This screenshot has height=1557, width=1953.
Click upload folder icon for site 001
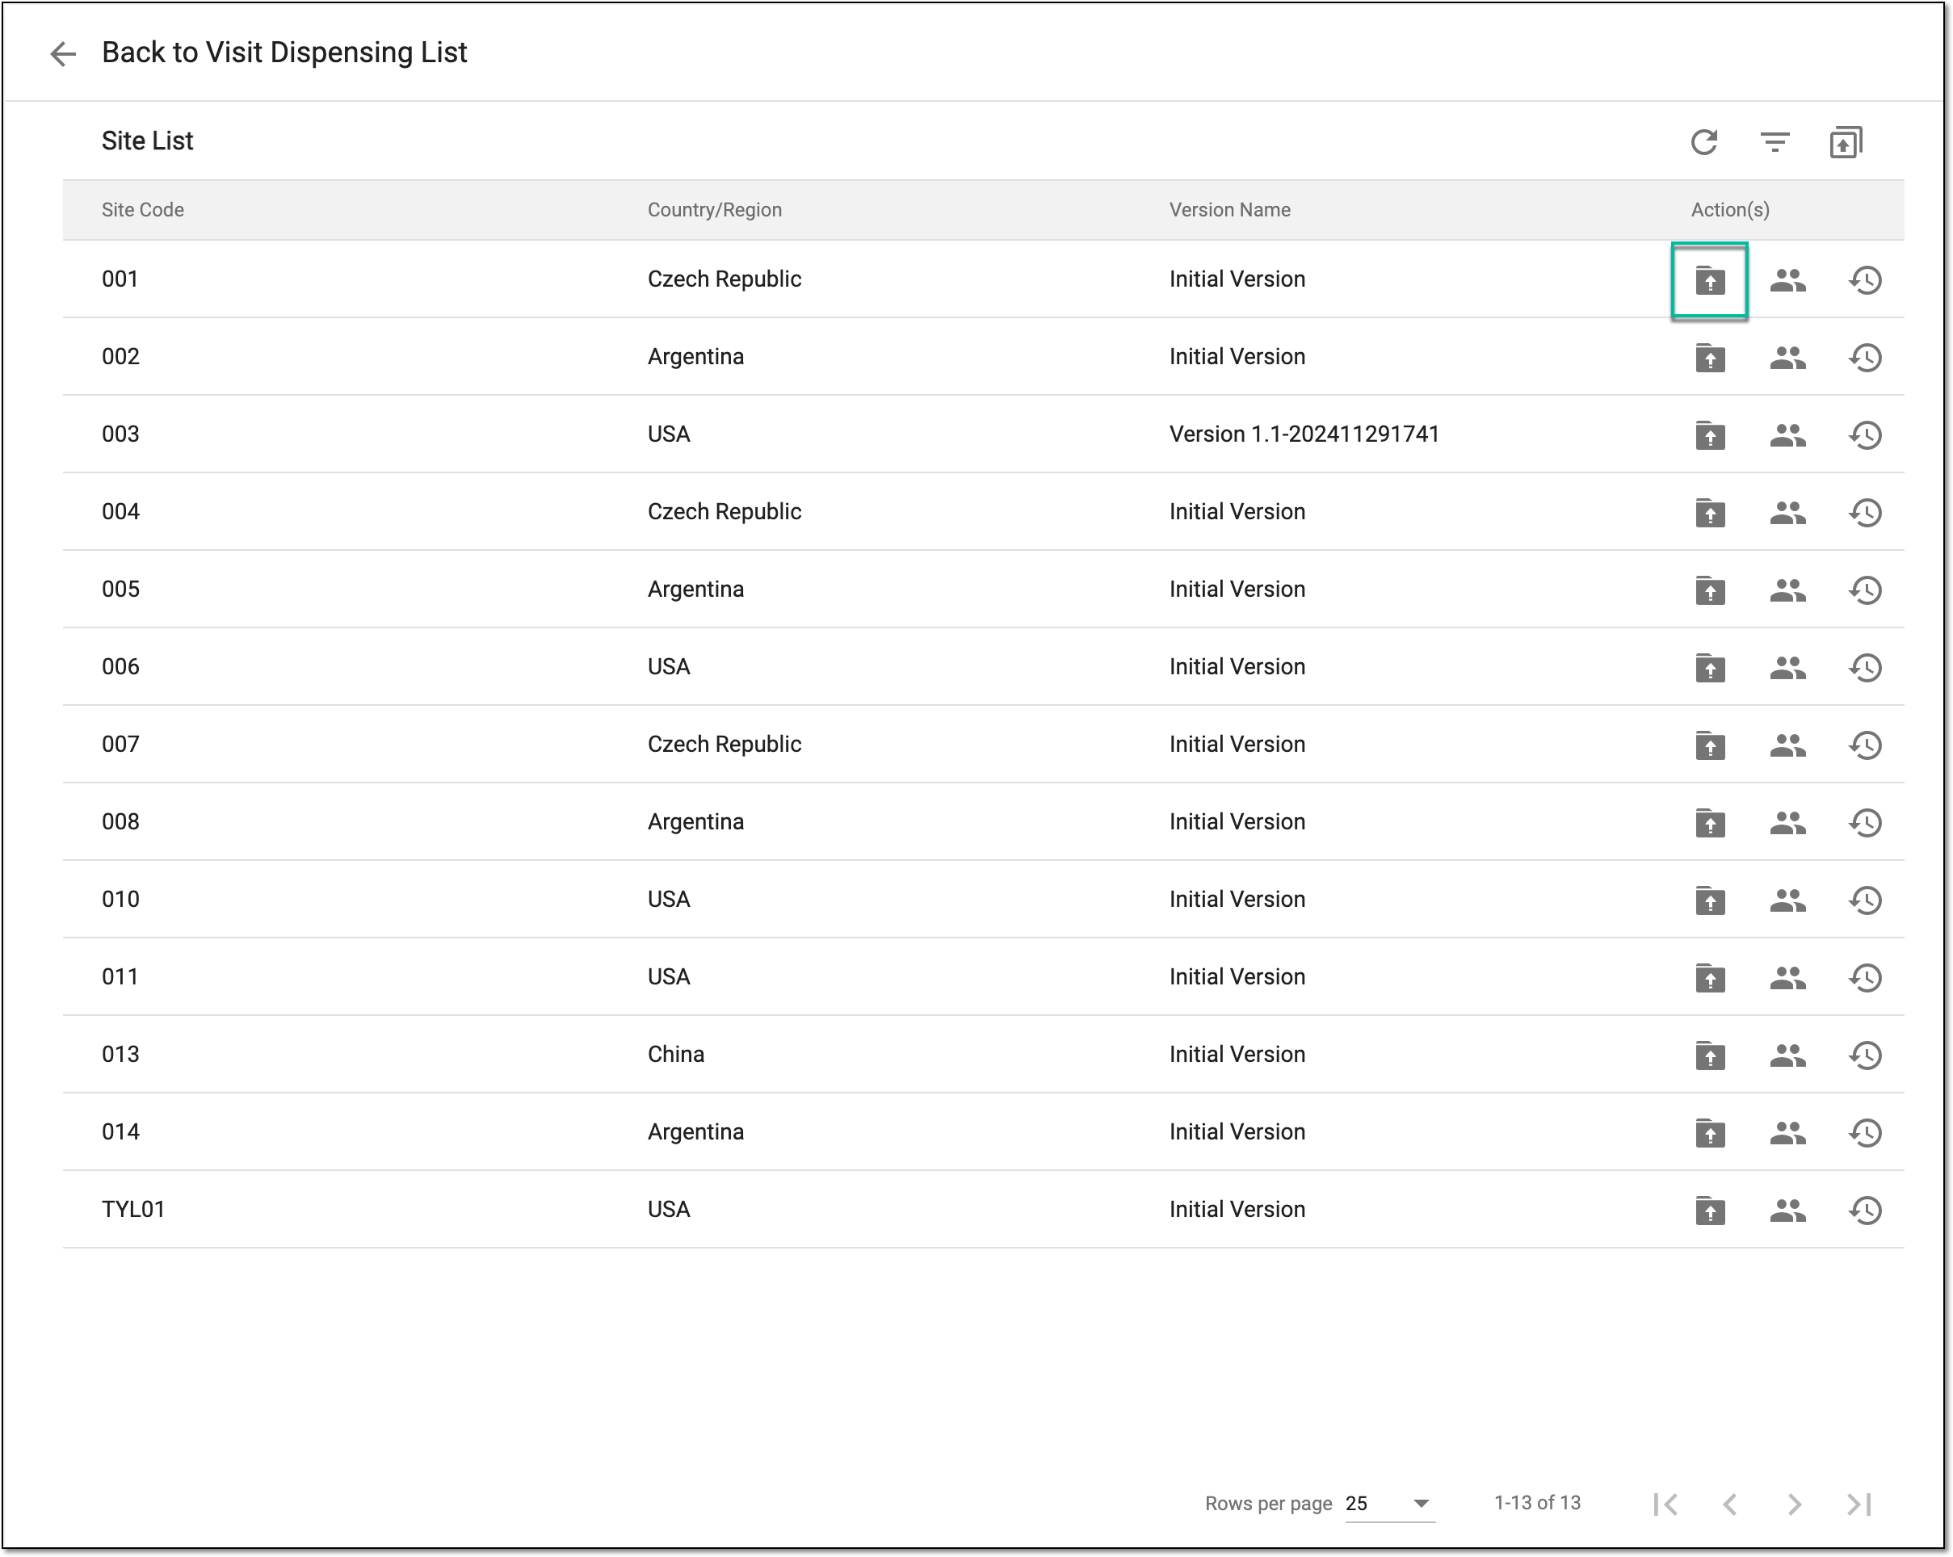[x=1709, y=280]
